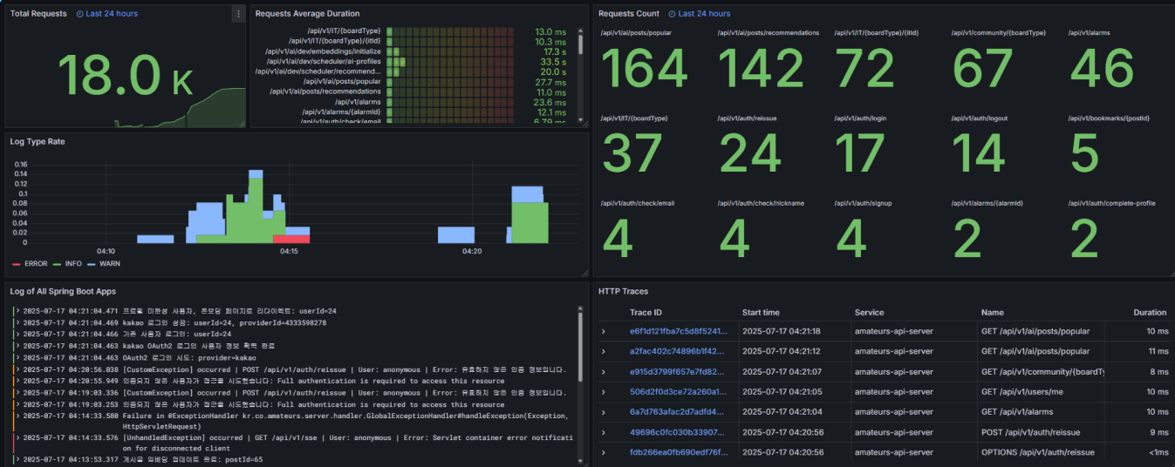Screen dimensions: 1175x467
Task: Click the 14 stat for /api/v1/auth/logout
Action: click(x=980, y=153)
